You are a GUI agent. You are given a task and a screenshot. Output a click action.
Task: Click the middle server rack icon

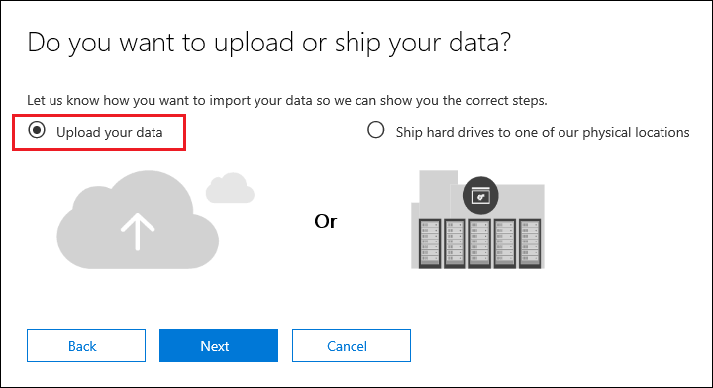point(479,243)
